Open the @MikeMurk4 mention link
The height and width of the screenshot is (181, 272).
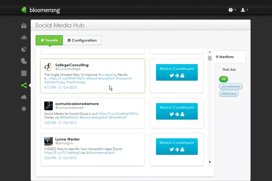(x=69, y=117)
